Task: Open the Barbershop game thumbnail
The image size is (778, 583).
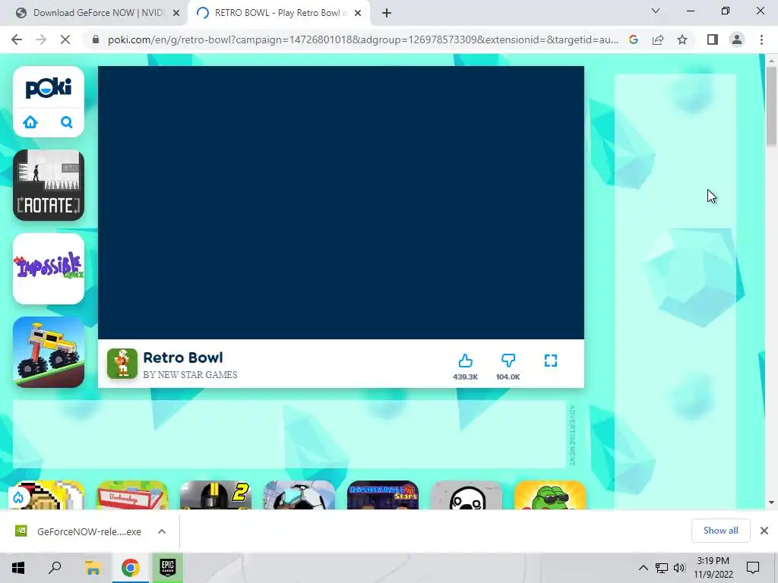Action: pyautogui.click(x=132, y=495)
